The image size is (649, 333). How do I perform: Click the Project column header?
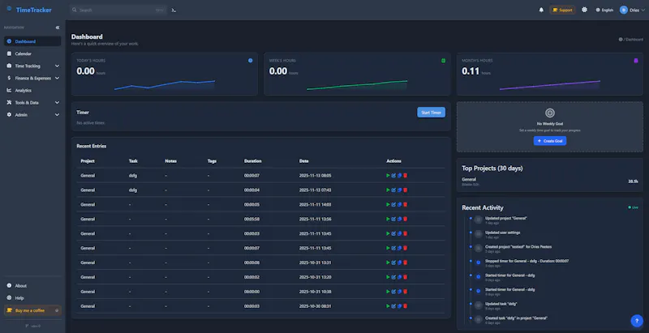(88, 161)
